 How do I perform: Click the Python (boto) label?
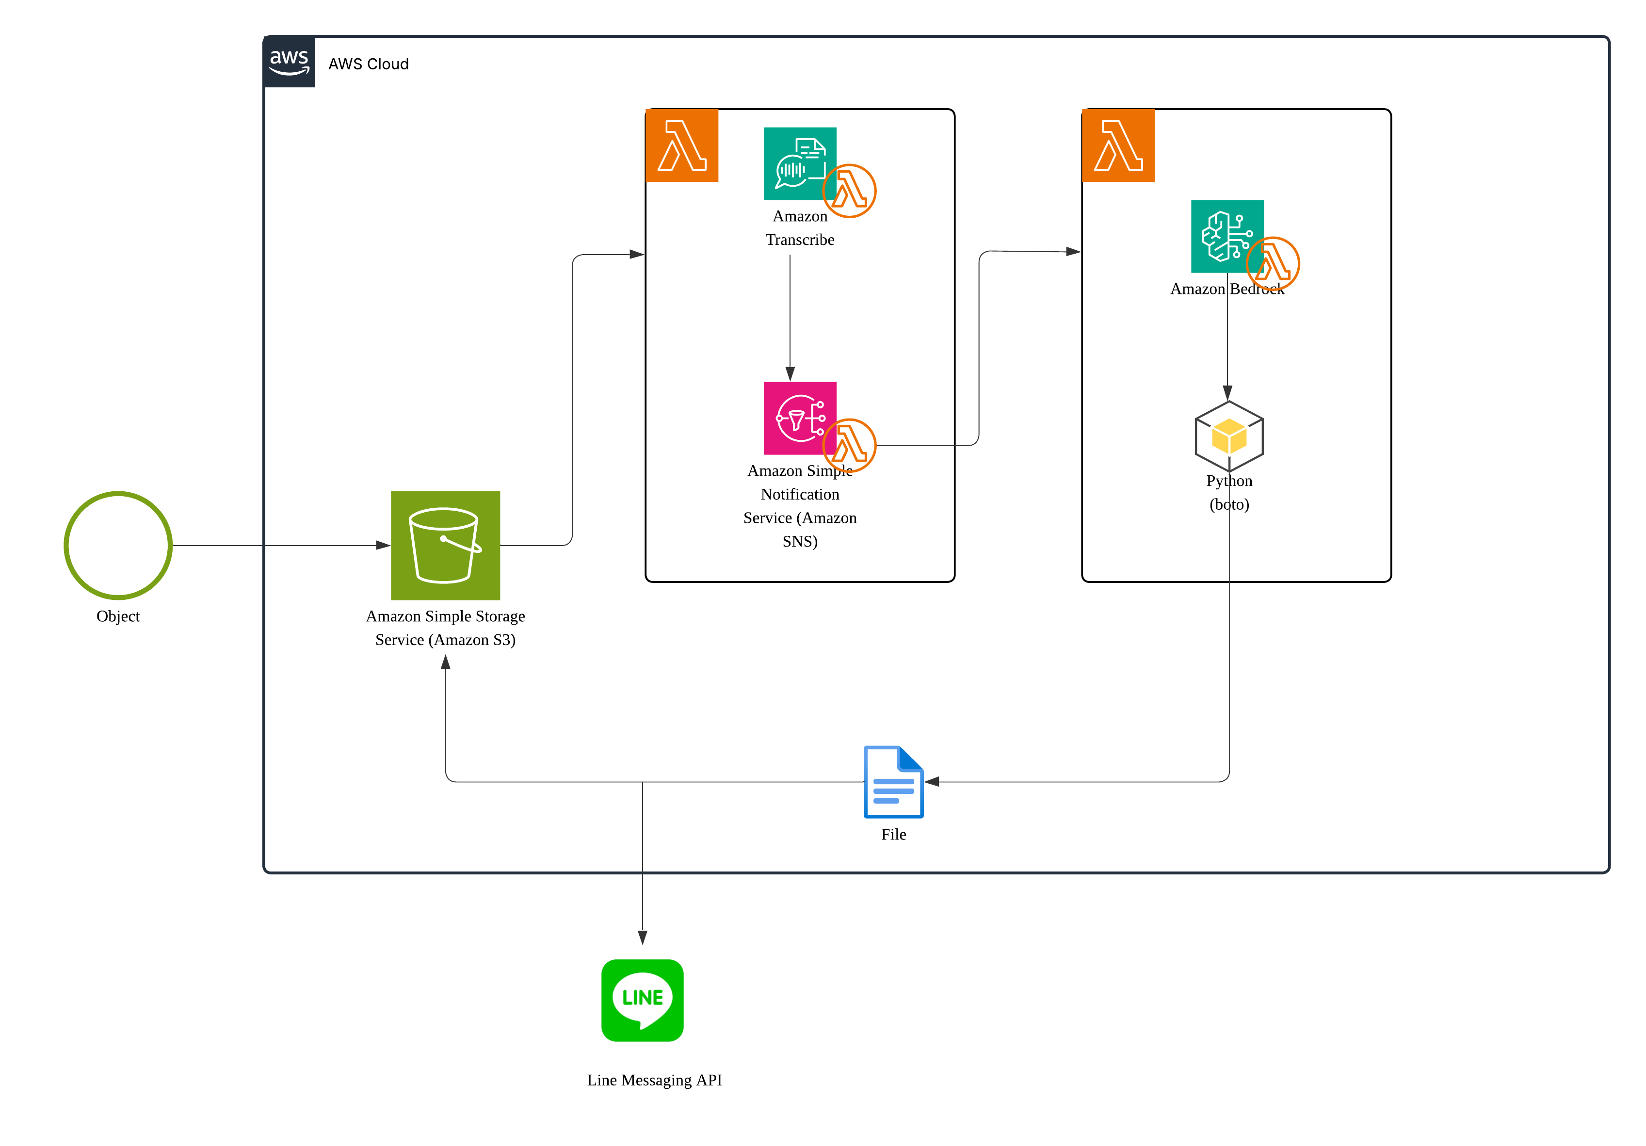click(1229, 492)
